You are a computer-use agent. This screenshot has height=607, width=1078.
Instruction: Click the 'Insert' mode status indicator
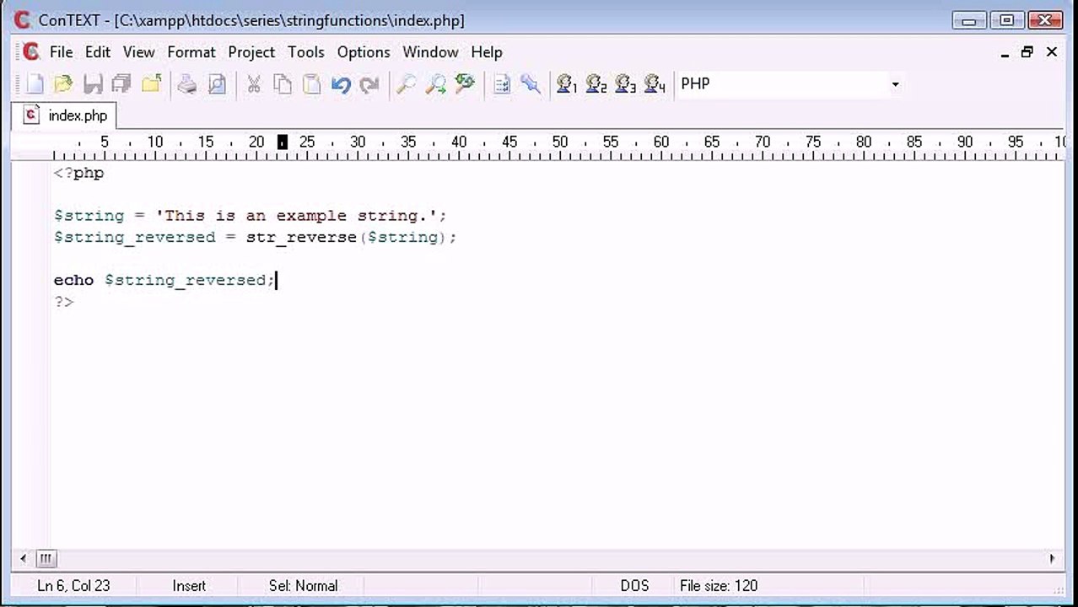[189, 585]
